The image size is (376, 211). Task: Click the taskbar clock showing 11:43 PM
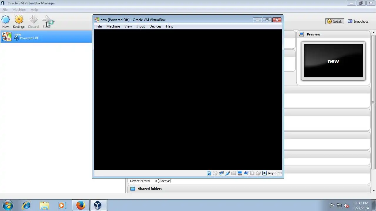361,205
